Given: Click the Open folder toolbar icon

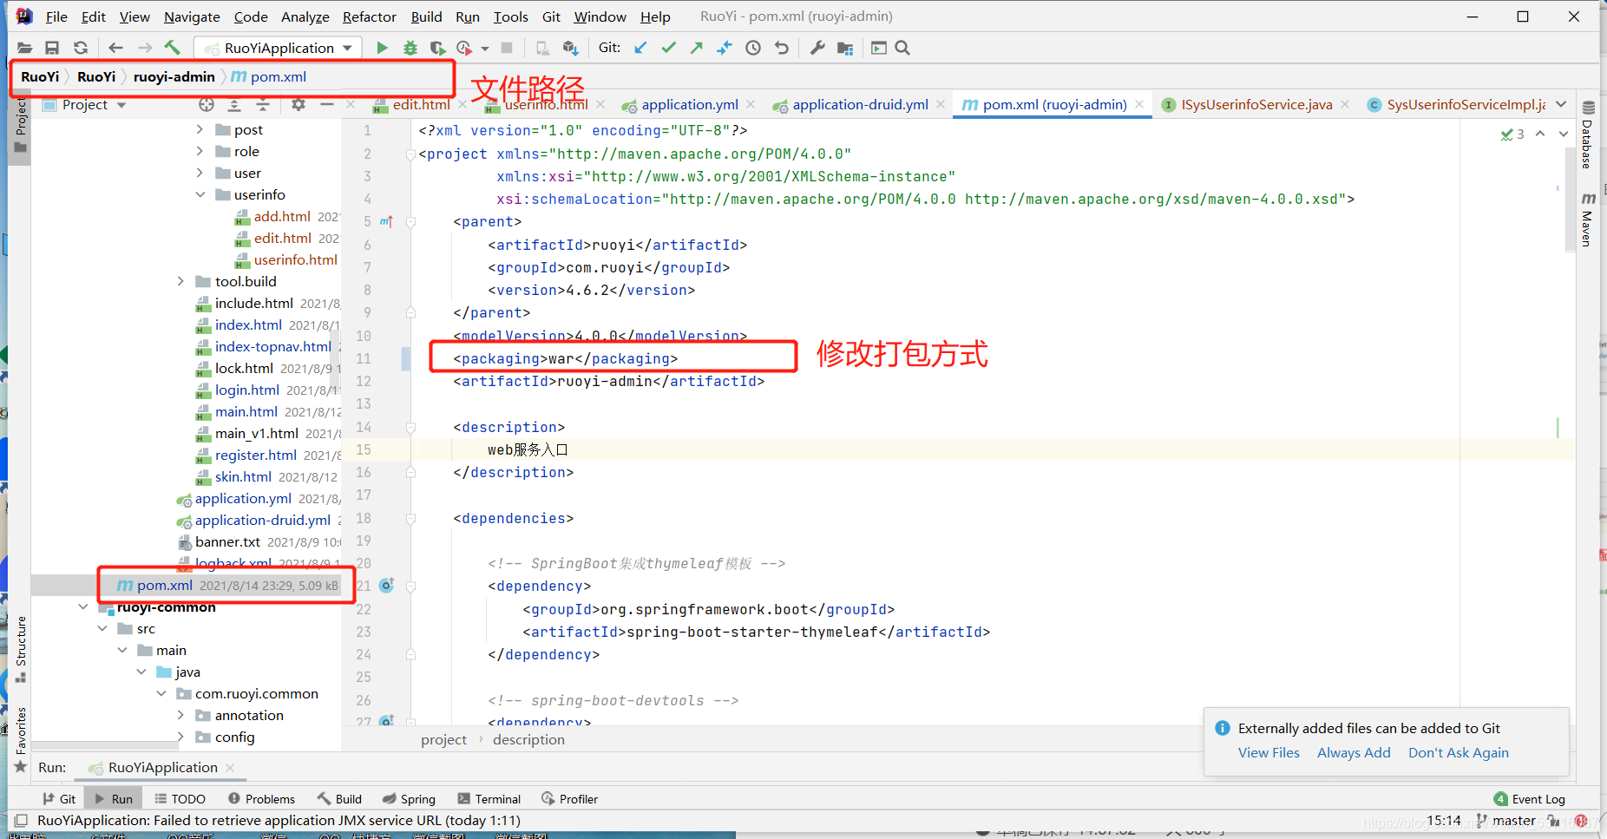Looking at the screenshot, I should click(24, 48).
